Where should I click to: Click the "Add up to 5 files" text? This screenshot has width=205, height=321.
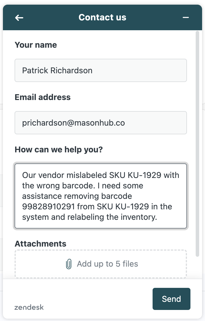click(x=107, y=264)
